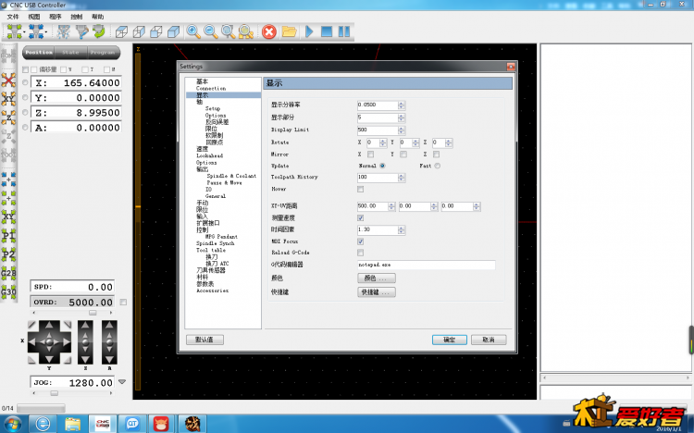Cancel the Settings dialog
Viewport: 694px width, 433px height.
tap(489, 340)
